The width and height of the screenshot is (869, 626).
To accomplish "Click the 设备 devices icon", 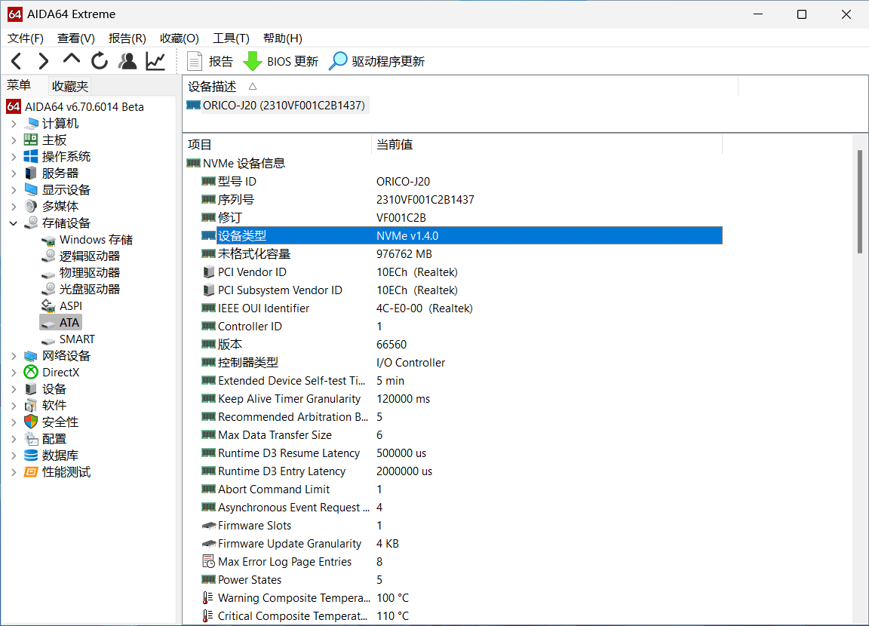I will point(31,389).
